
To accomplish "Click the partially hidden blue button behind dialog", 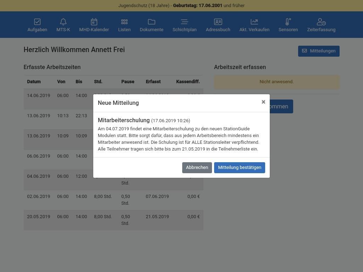I will (281, 106).
